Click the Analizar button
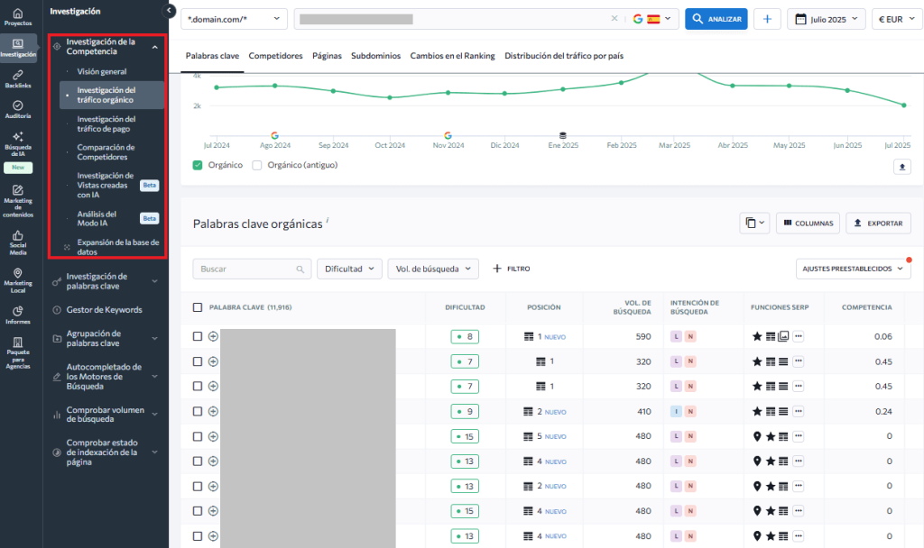The width and height of the screenshot is (924, 548). [716, 19]
